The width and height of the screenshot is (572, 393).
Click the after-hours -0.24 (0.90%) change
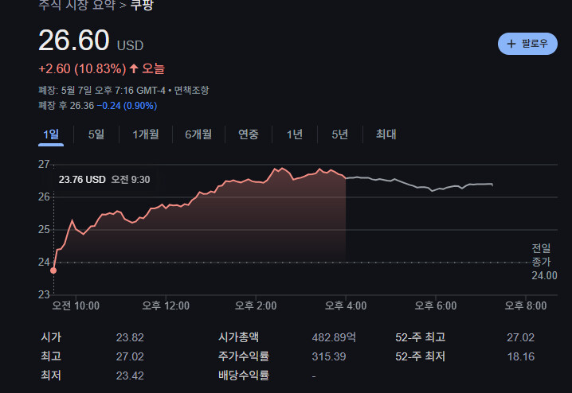[x=127, y=106]
